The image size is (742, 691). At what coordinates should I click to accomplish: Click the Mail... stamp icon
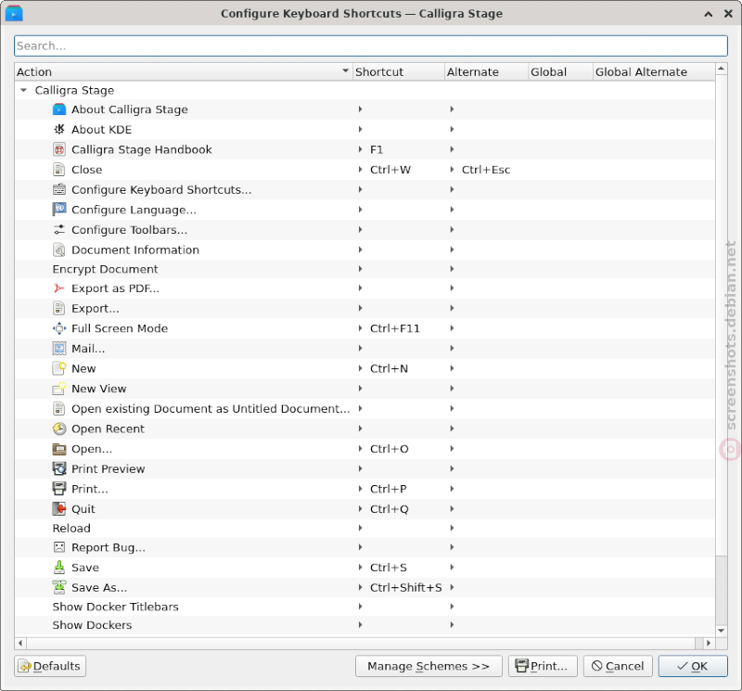pos(59,349)
